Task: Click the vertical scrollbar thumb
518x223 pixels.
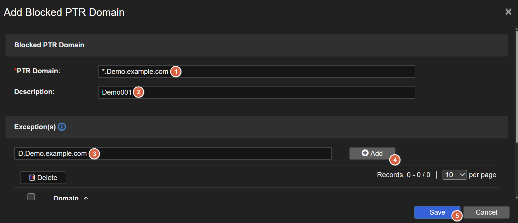Action: coord(517,87)
